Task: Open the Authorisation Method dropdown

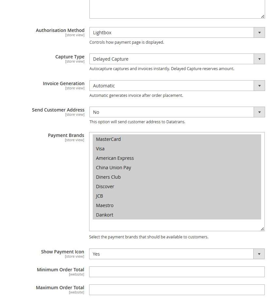Action: click(177, 33)
